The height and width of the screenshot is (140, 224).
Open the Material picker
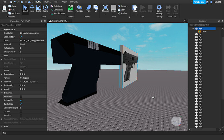[x=106, y=8]
